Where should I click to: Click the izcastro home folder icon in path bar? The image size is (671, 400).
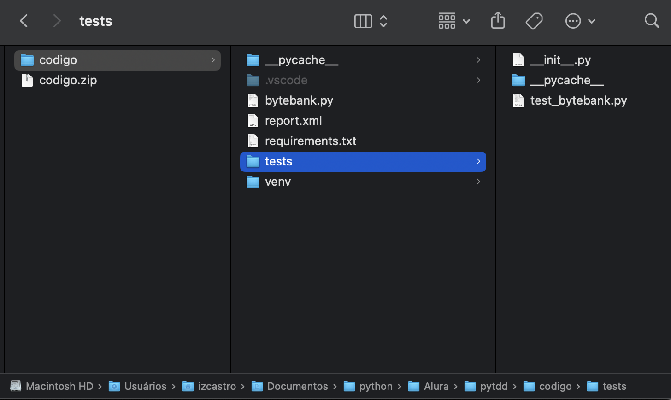tap(188, 386)
